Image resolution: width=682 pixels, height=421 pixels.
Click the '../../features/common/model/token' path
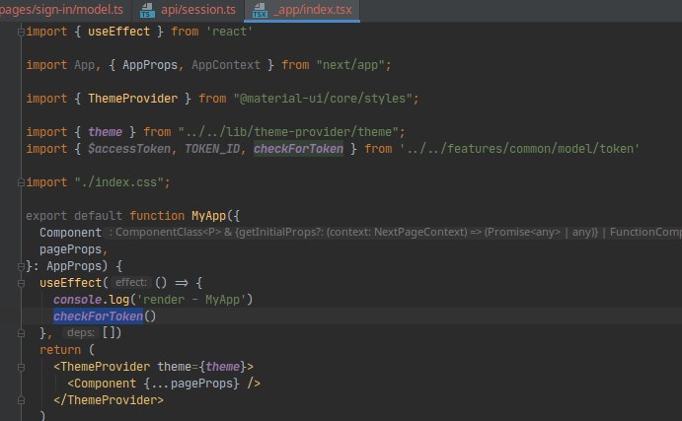[x=519, y=149]
